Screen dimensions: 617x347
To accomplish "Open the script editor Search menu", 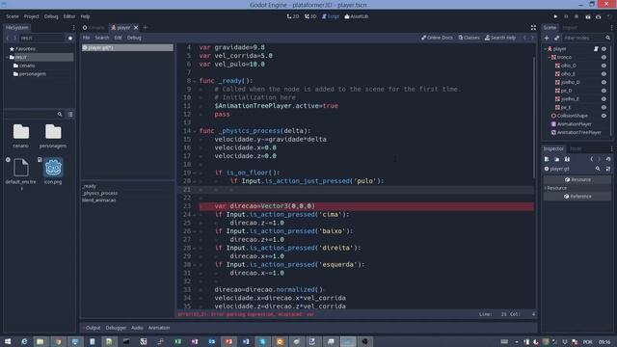I will point(101,38).
